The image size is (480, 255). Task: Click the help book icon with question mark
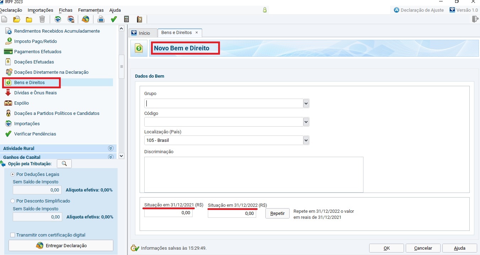tap(140, 19)
